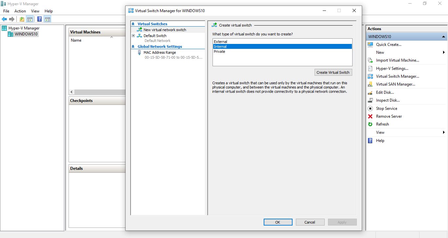Toggle the Show/Hide Console Tree toolbar button
This screenshot has height=238, width=448.
[30, 19]
